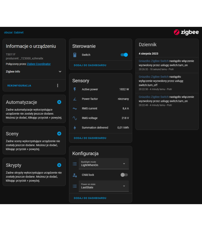
Task: Open the three-dot menu in device info
Action: [57, 85]
